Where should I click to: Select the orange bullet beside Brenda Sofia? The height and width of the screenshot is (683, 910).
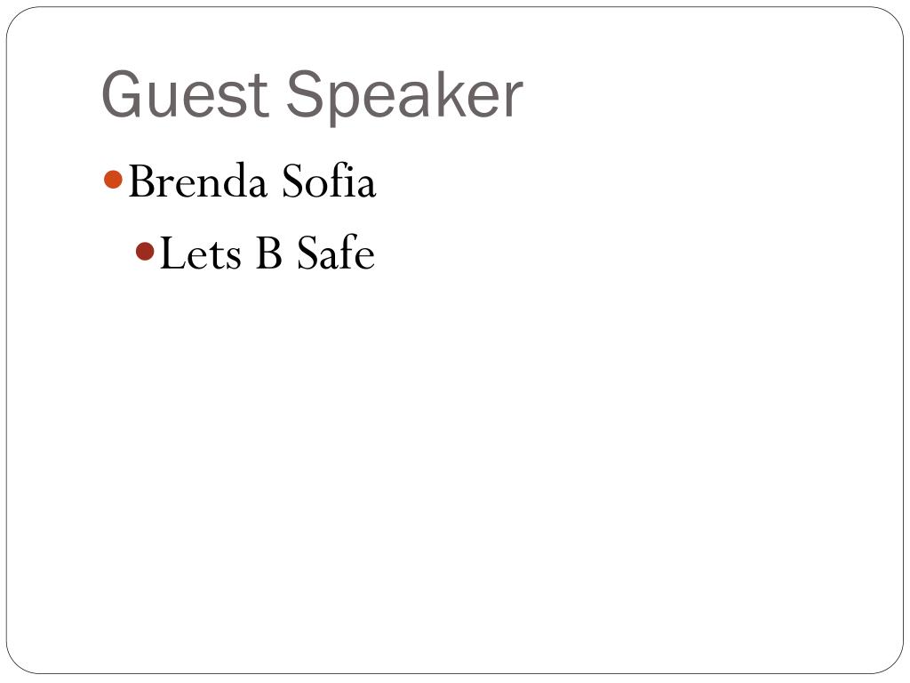pos(113,180)
